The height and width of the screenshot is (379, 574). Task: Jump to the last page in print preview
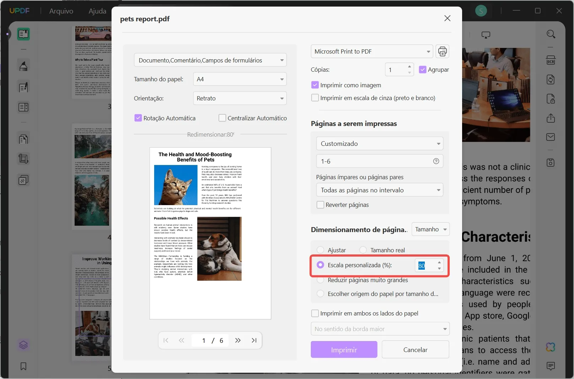click(x=254, y=340)
